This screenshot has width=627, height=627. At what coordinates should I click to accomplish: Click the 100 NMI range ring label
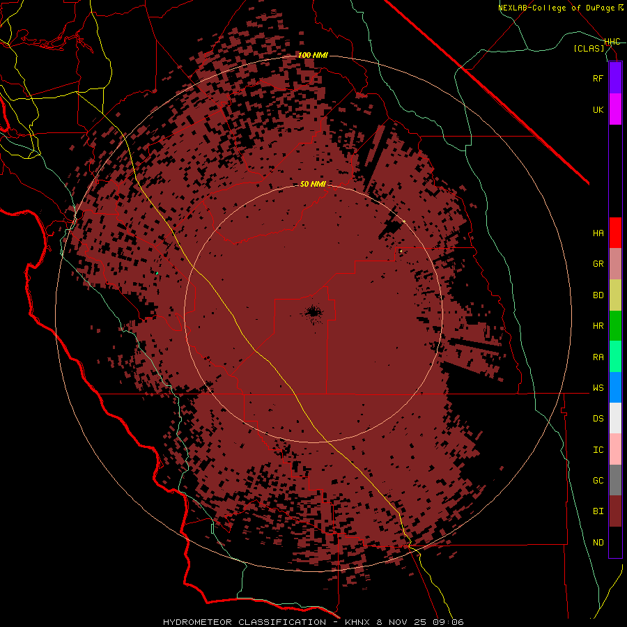point(313,55)
